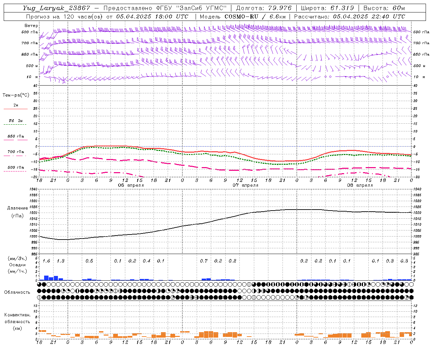
Task: Select the Высота: 60м header field
Action: click(384, 8)
